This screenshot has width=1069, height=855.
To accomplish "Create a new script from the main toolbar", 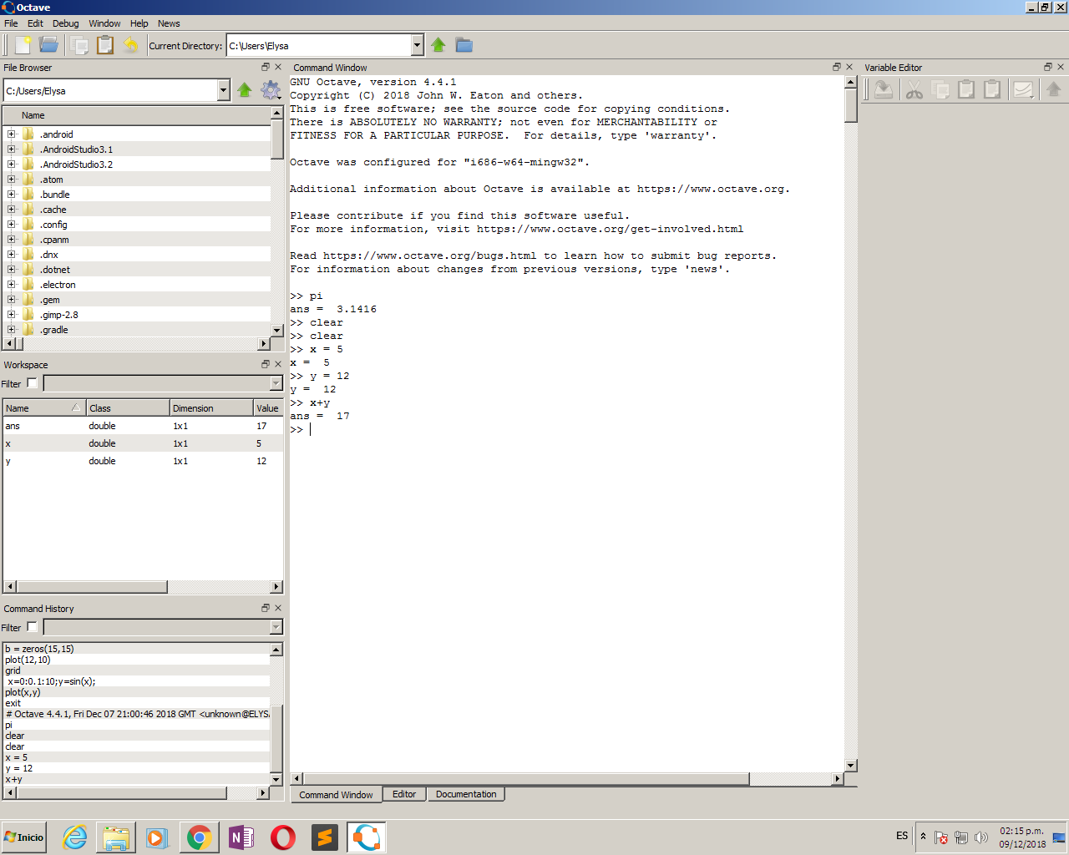I will (23, 45).
